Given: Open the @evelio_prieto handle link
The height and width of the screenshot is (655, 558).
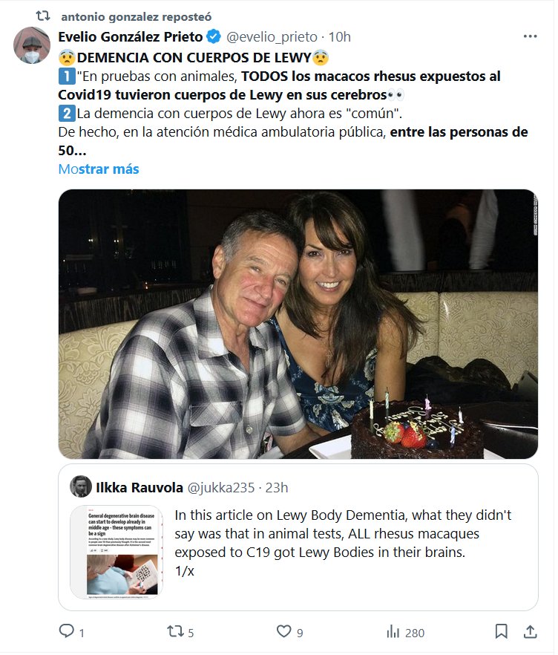Looking at the screenshot, I should 272,36.
